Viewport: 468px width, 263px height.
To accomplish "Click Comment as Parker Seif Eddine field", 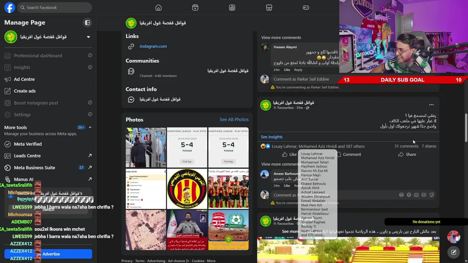I will (304, 79).
